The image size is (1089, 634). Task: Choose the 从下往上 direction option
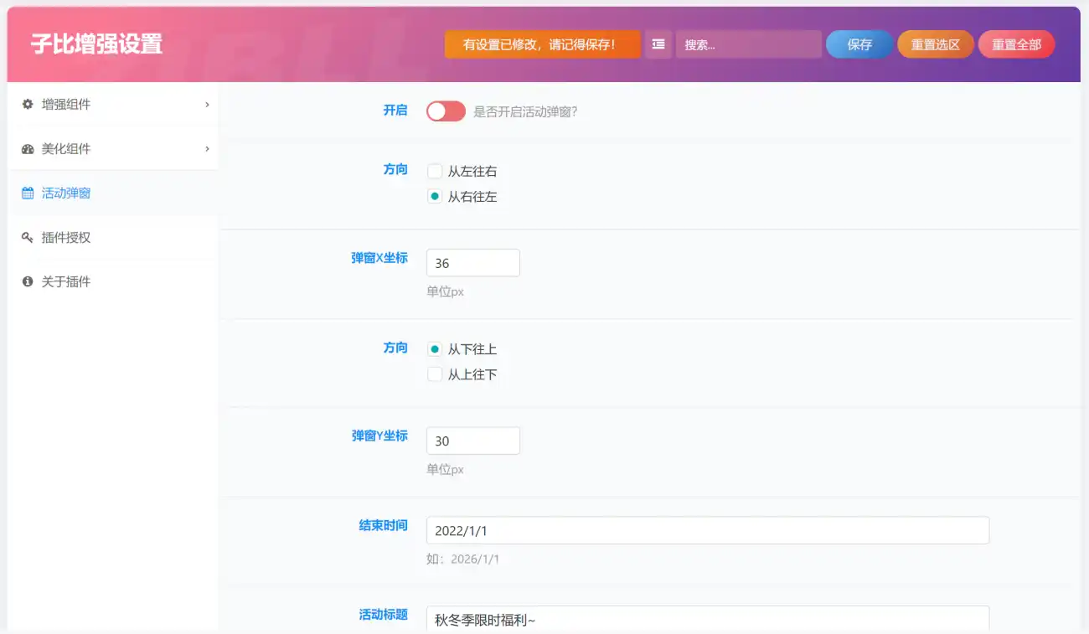pos(435,349)
